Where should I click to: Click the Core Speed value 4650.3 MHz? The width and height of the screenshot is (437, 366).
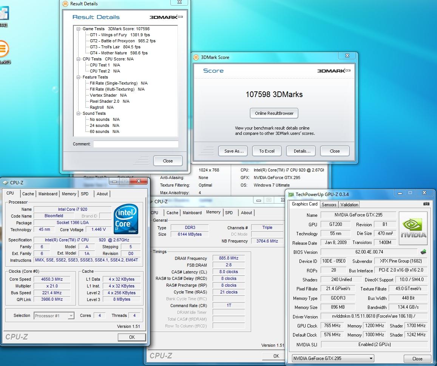pos(52,279)
